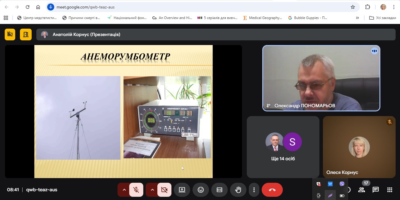Click the Present now screen share icon
This screenshot has width=400, height=200.
[x=182, y=190]
